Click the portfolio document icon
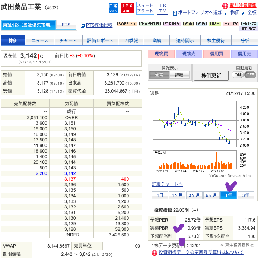The width and height of the screenshot is (261, 258). tap(175, 13)
